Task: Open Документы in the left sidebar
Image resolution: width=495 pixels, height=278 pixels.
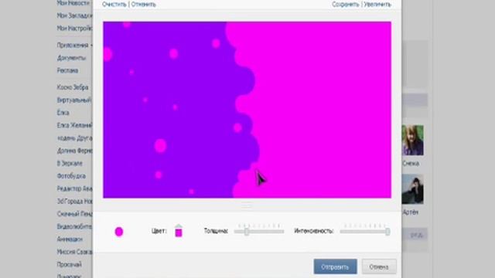Action: [71, 58]
